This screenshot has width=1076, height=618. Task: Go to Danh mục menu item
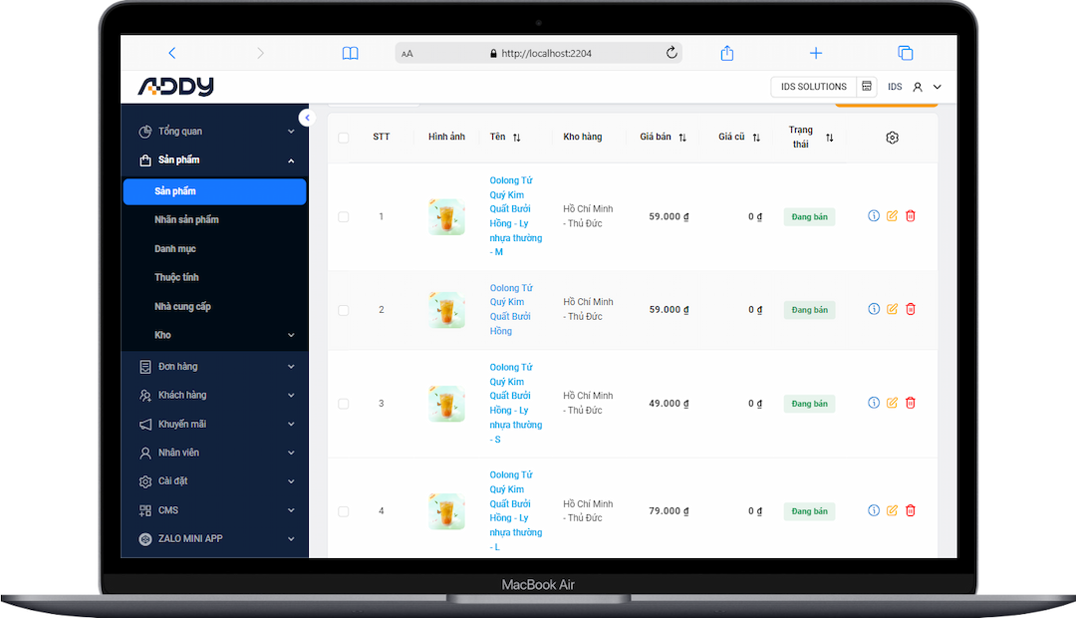click(175, 248)
